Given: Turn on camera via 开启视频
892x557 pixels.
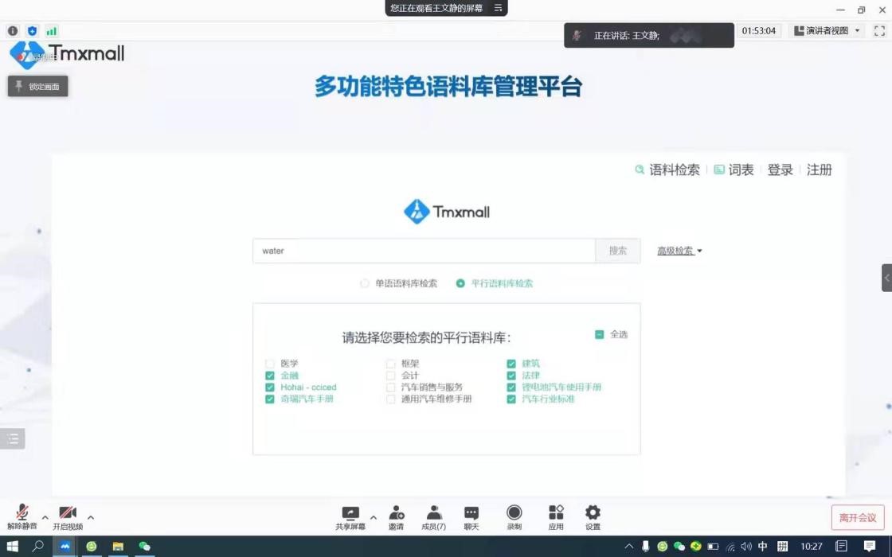Looking at the screenshot, I should [x=68, y=516].
